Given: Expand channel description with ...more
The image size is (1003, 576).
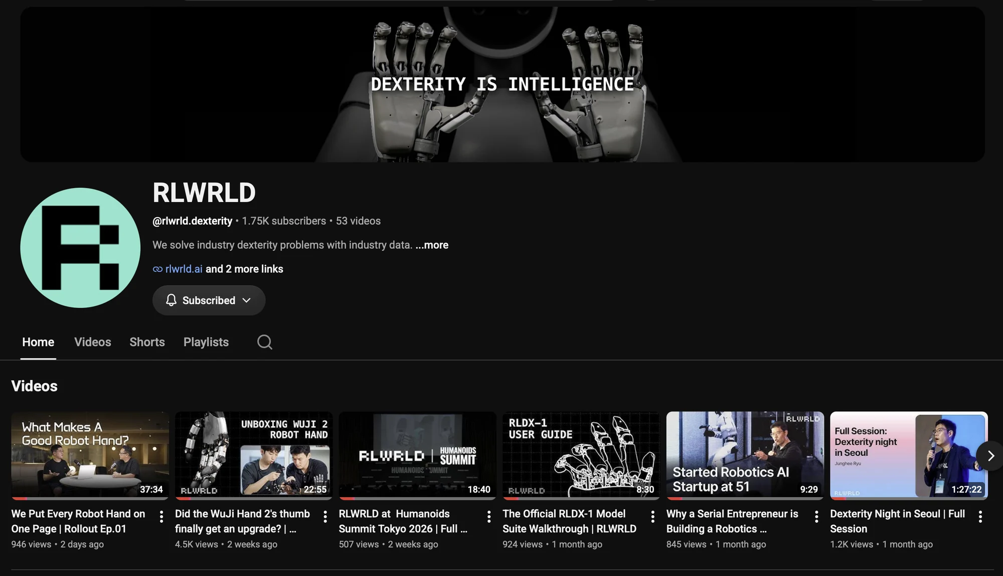Looking at the screenshot, I should (432, 245).
